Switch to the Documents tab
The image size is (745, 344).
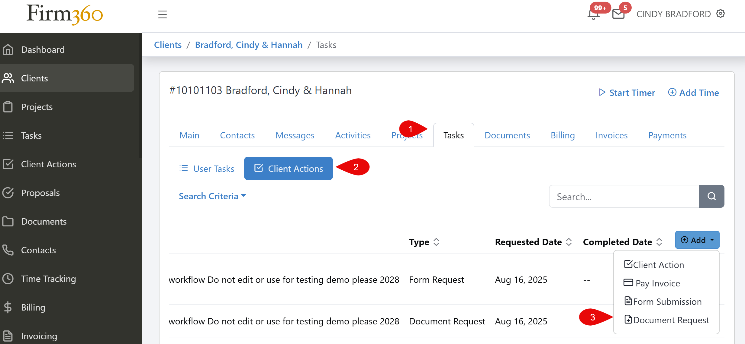coord(507,135)
